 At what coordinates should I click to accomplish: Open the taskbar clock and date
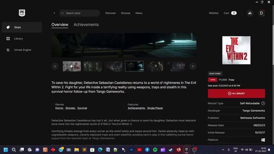click(x=261, y=150)
